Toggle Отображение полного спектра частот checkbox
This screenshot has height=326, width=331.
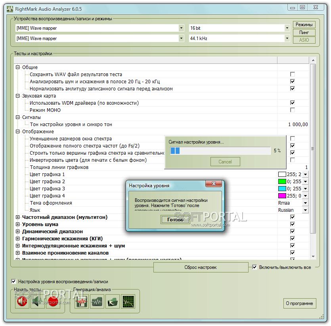(x=293, y=146)
